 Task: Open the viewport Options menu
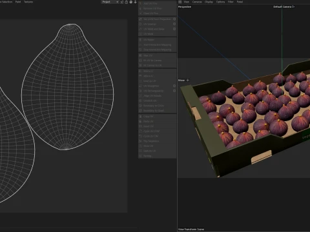tap(220, 2)
